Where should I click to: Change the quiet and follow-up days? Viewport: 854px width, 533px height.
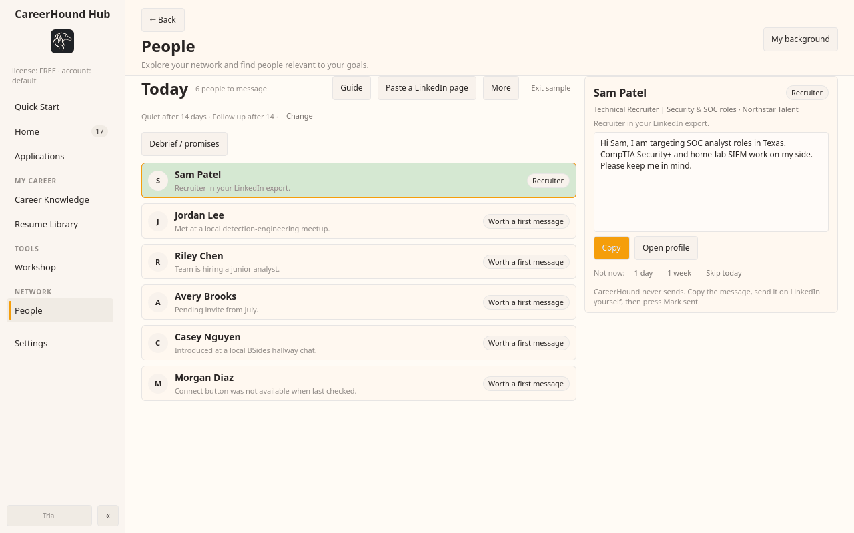pyautogui.click(x=300, y=116)
